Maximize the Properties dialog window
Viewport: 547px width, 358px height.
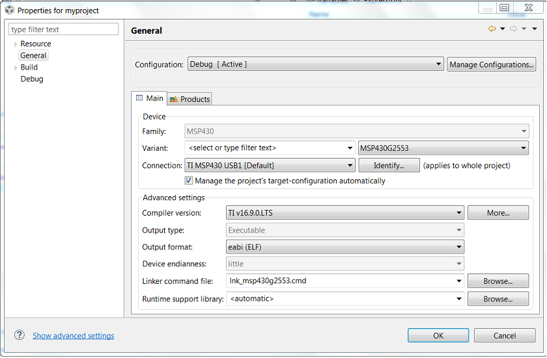click(x=505, y=8)
